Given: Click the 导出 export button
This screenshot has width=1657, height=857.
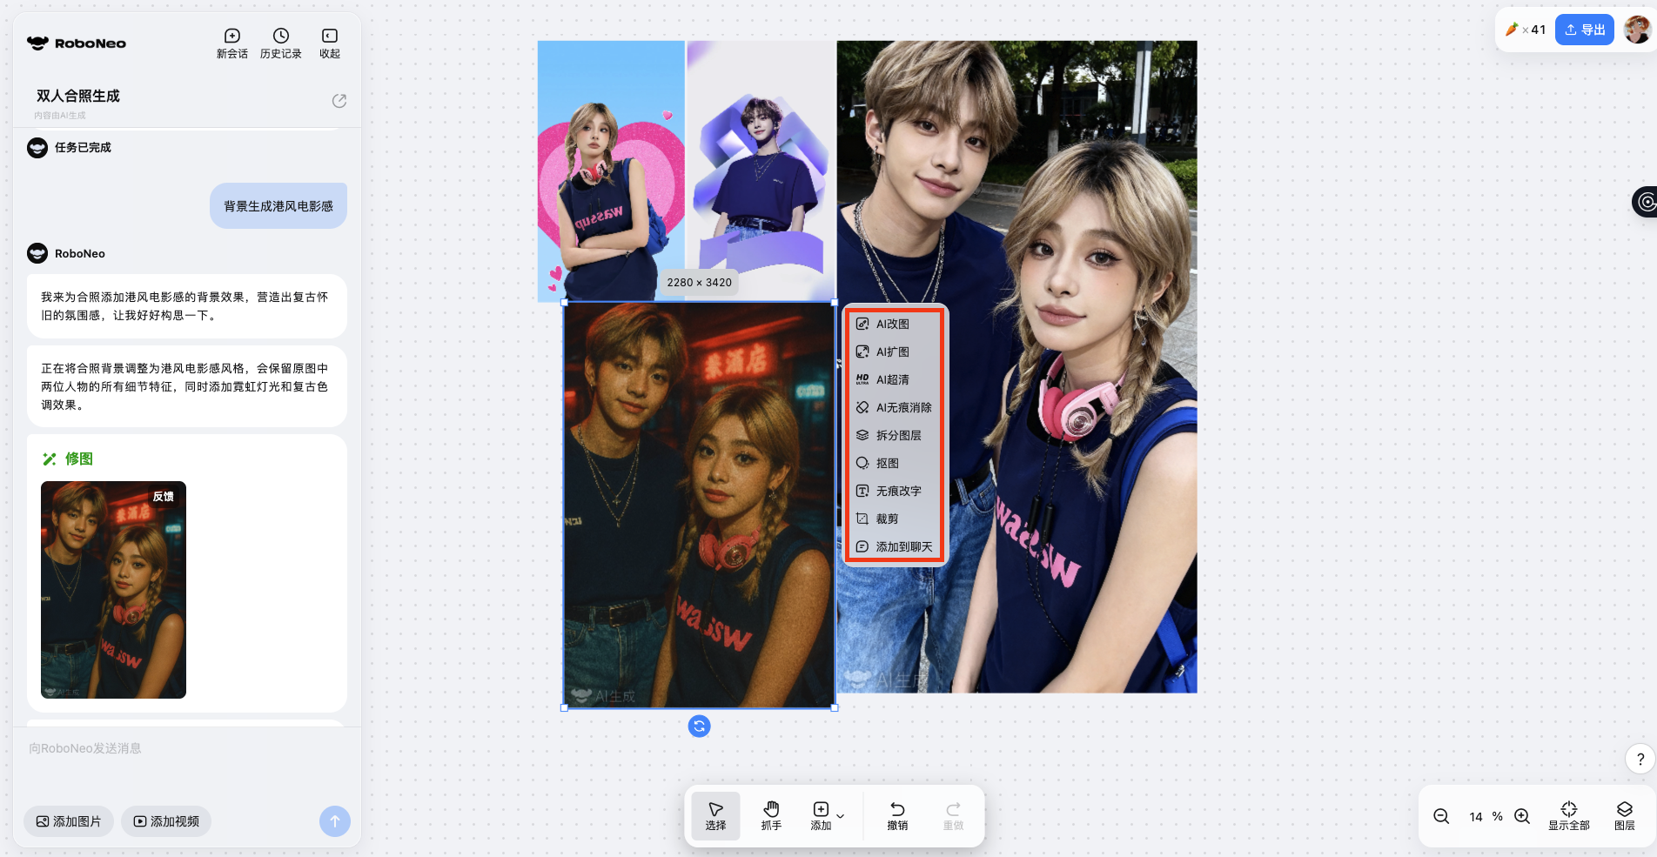Looking at the screenshot, I should 1584,30.
